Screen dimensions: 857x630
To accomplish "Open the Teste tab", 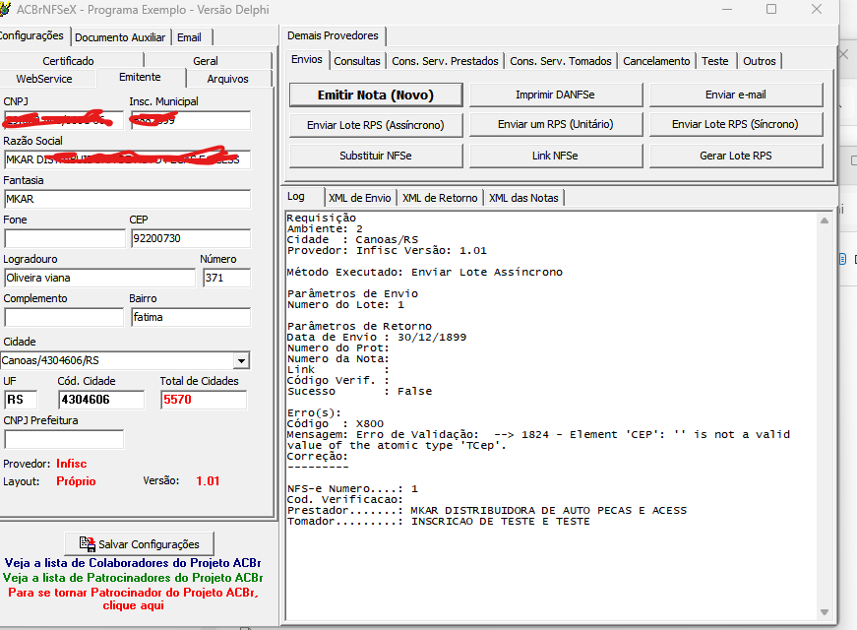I will (x=715, y=61).
